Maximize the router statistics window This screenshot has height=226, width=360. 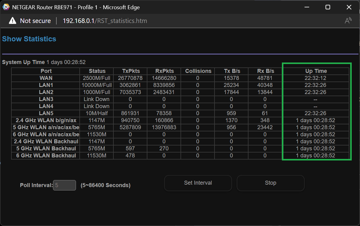coord(328,7)
